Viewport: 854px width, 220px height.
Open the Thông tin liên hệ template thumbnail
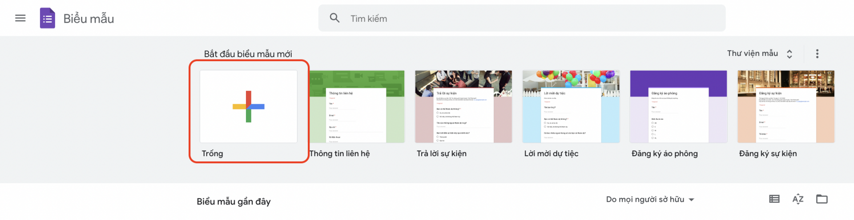click(x=357, y=106)
